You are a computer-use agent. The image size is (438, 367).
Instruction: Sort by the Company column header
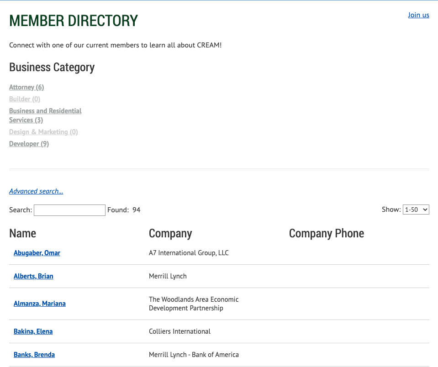170,233
